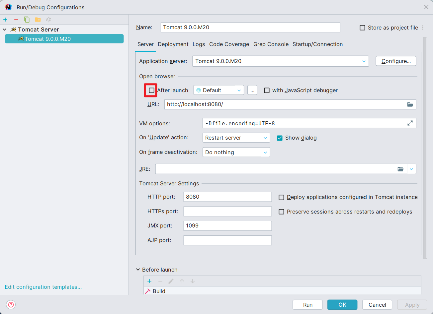Move the Before launch task down

click(193, 281)
